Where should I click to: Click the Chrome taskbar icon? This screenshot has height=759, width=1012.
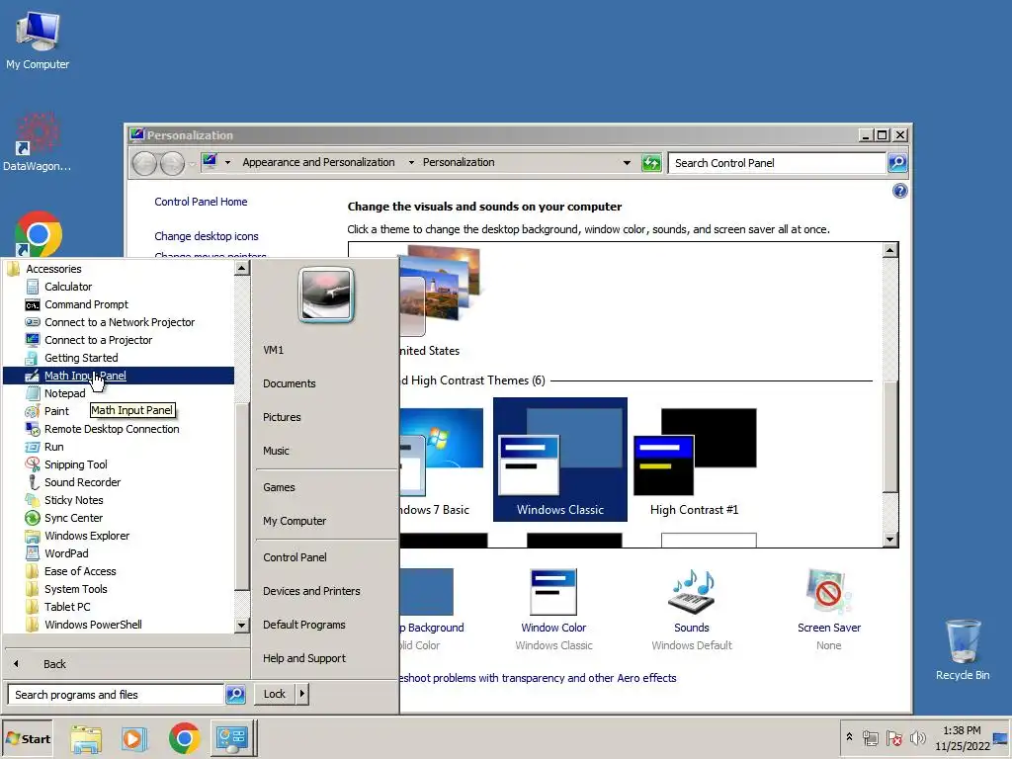point(184,738)
